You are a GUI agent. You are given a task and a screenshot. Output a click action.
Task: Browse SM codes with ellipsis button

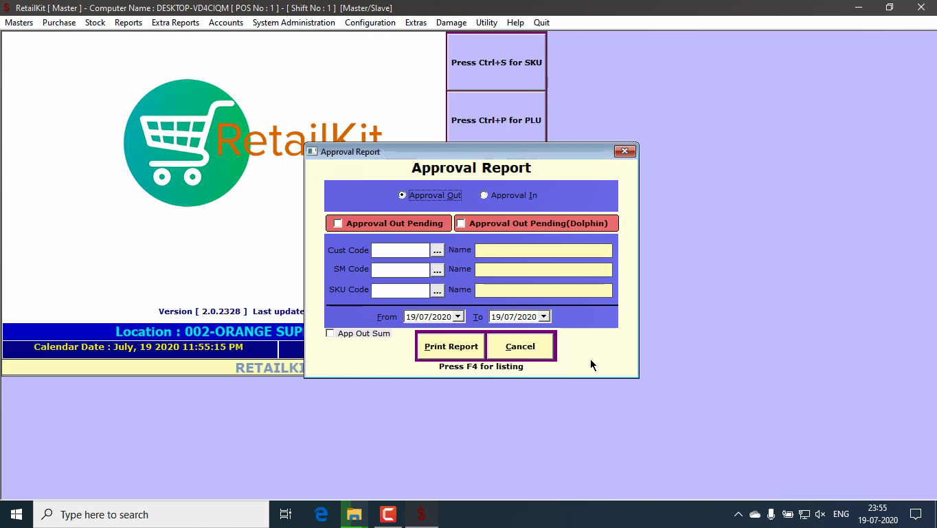(x=437, y=269)
